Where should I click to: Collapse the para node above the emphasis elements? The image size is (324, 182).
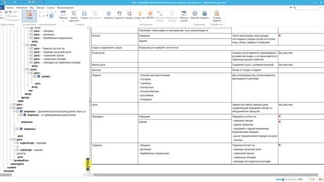click(x=11, y=108)
